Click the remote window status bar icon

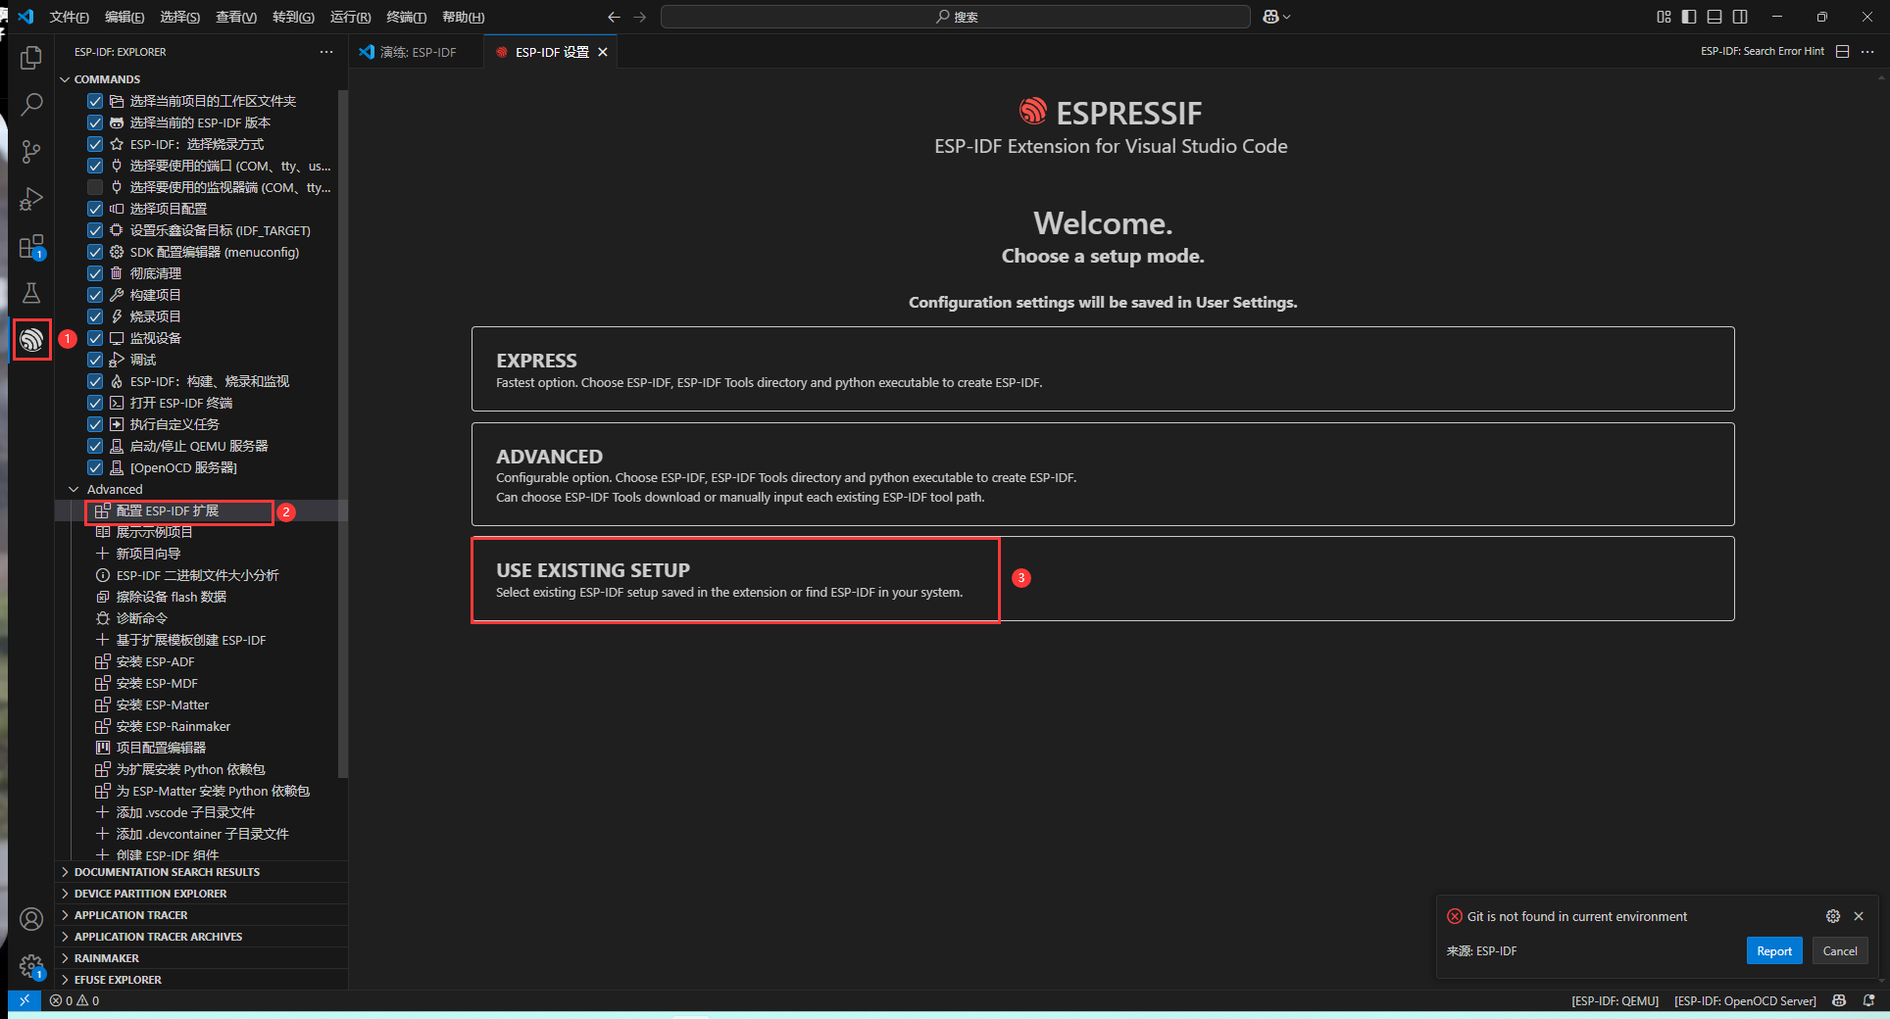25,1000
